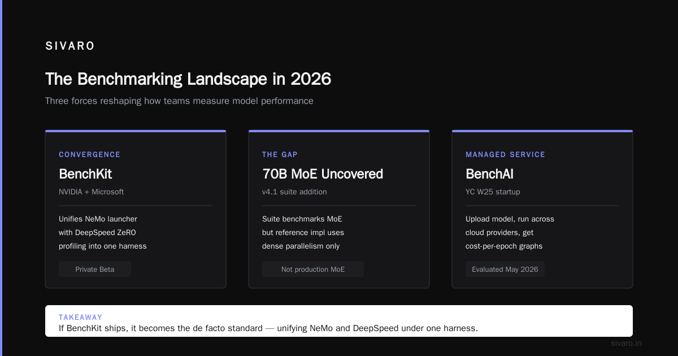Viewport: 678px width, 356px height.
Task: Select the BenchKit card heading
Action: pyautogui.click(x=85, y=174)
